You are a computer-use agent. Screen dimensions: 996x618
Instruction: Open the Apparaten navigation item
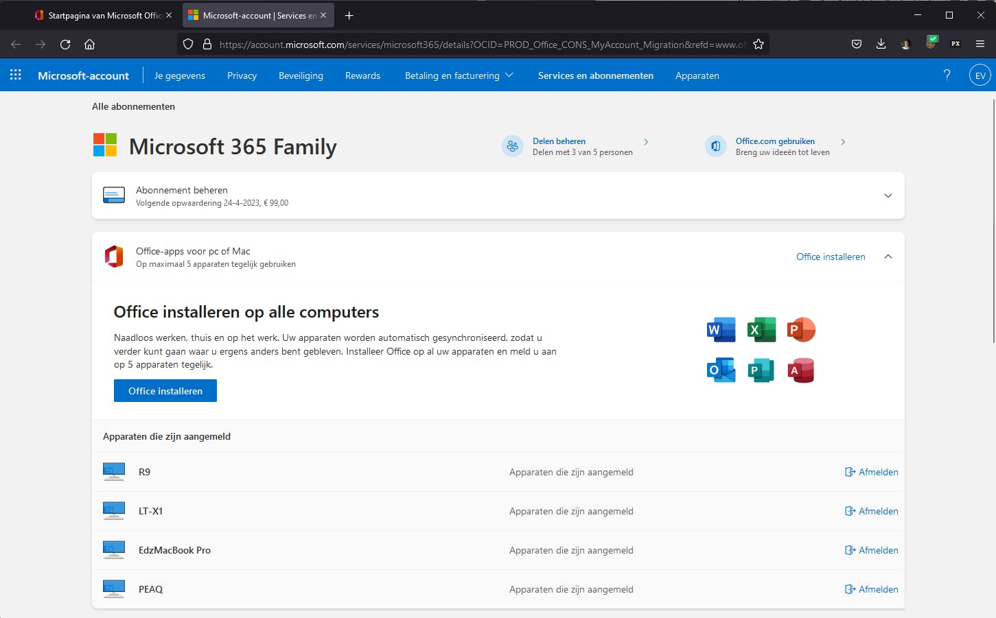697,75
